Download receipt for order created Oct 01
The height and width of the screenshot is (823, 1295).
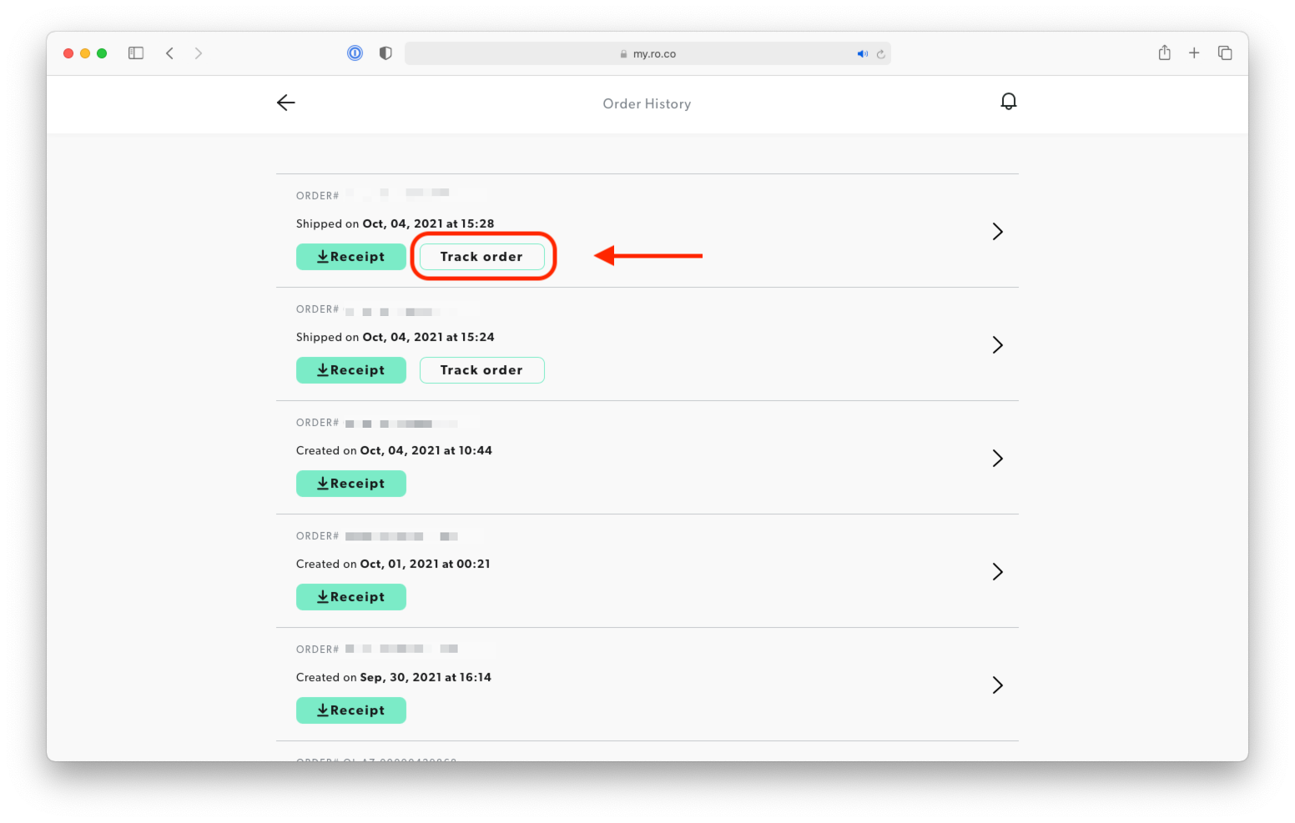tap(351, 597)
